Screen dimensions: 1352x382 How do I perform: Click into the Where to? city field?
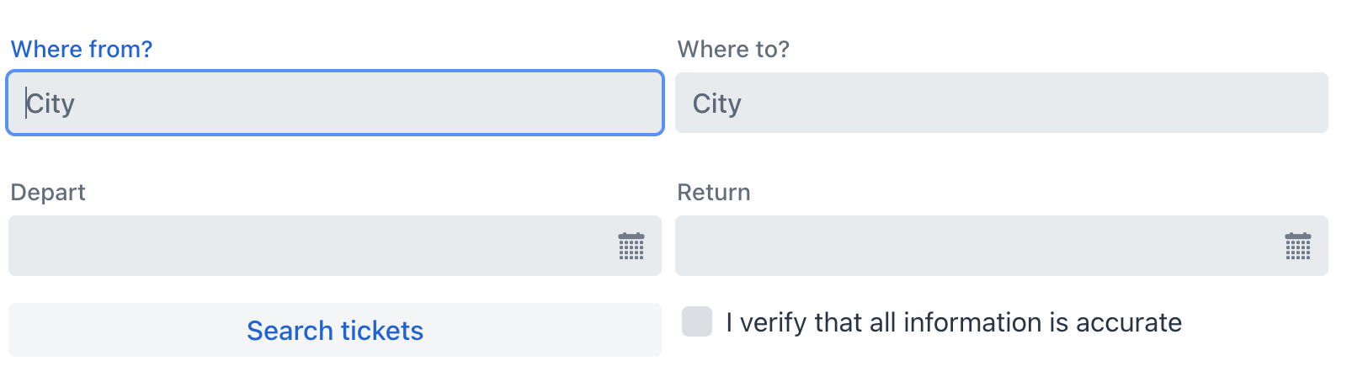pyautogui.click(x=1001, y=103)
